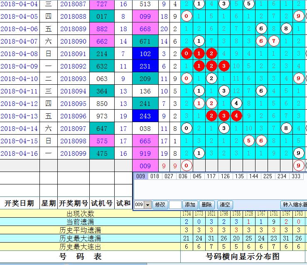Select 333 in the number list

coord(296,177)
